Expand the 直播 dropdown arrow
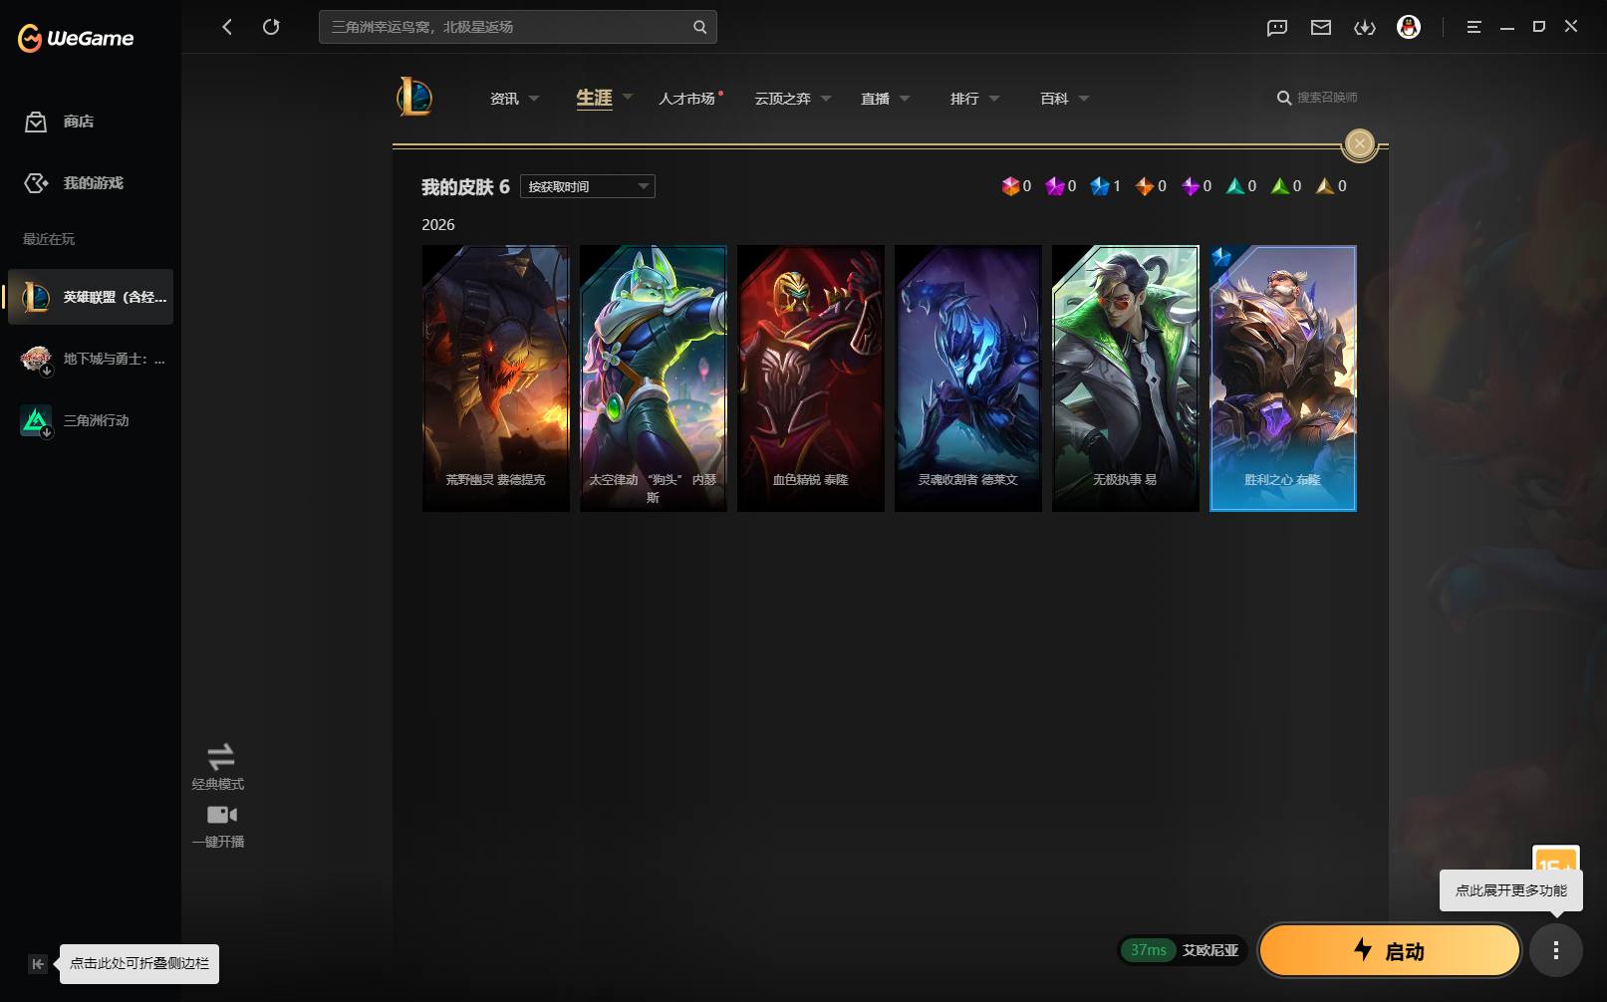 pos(905,99)
